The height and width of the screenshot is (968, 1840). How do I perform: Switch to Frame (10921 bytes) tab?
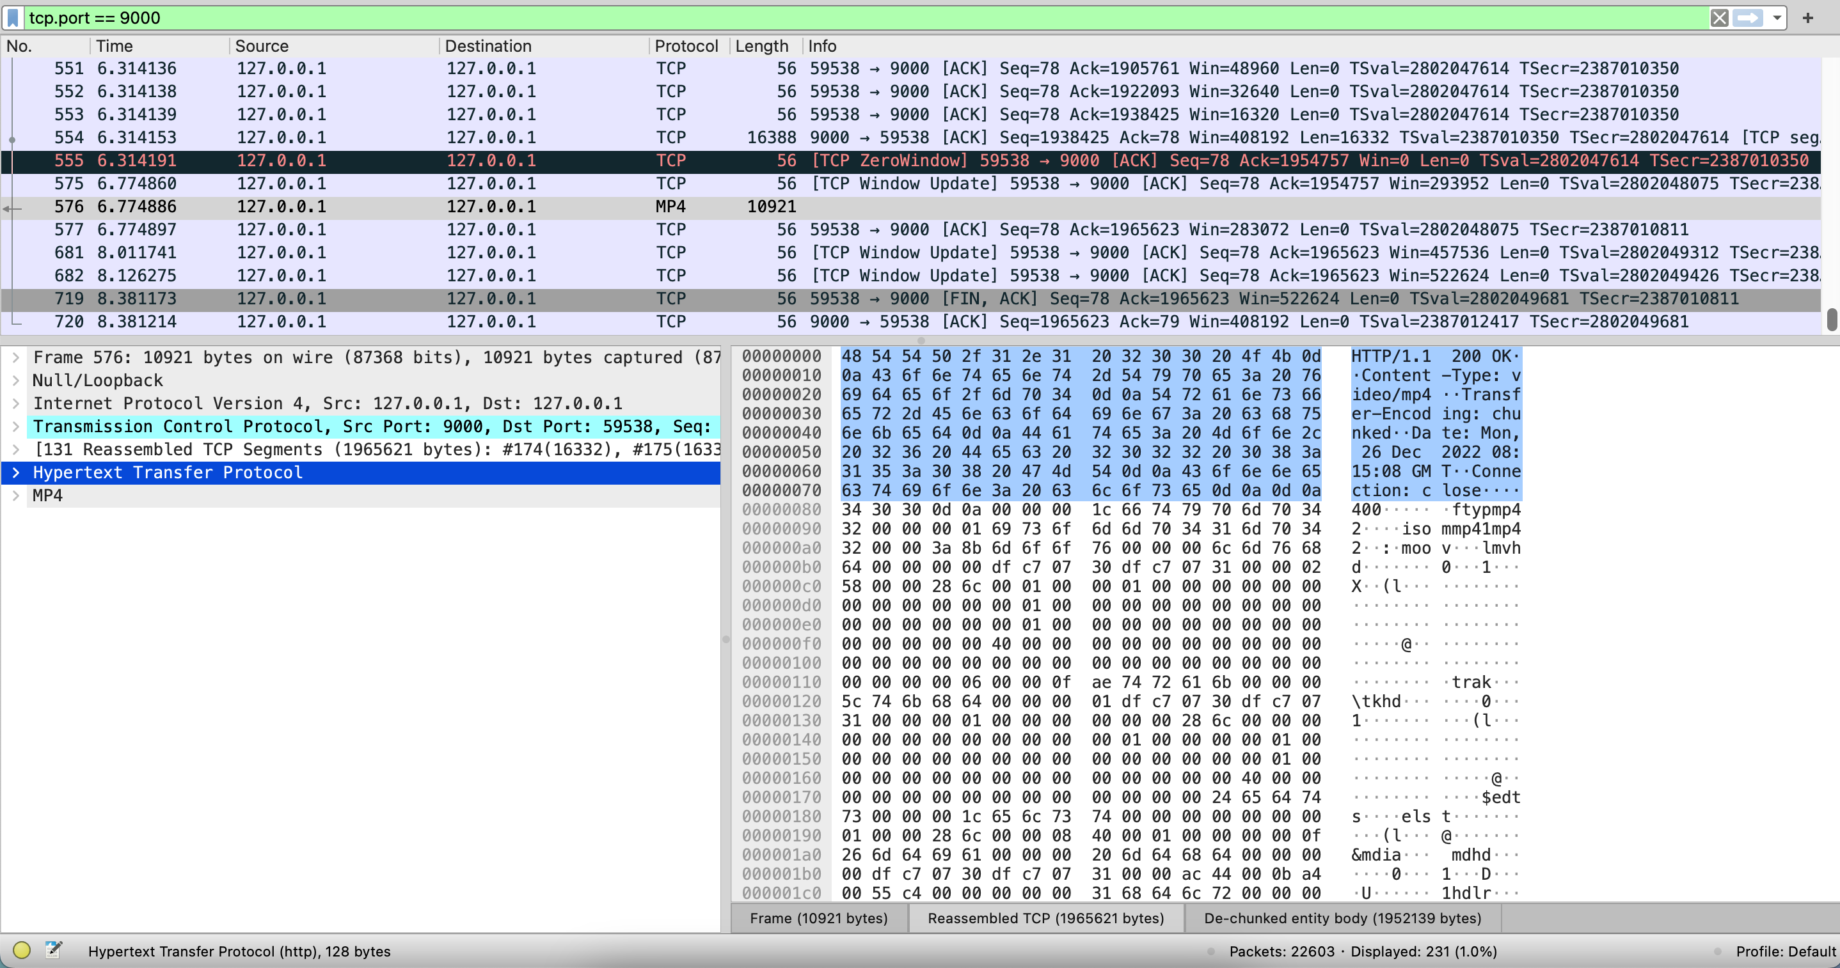(818, 918)
